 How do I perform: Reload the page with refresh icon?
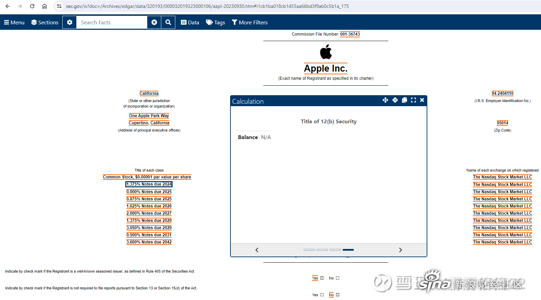(32, 6)
